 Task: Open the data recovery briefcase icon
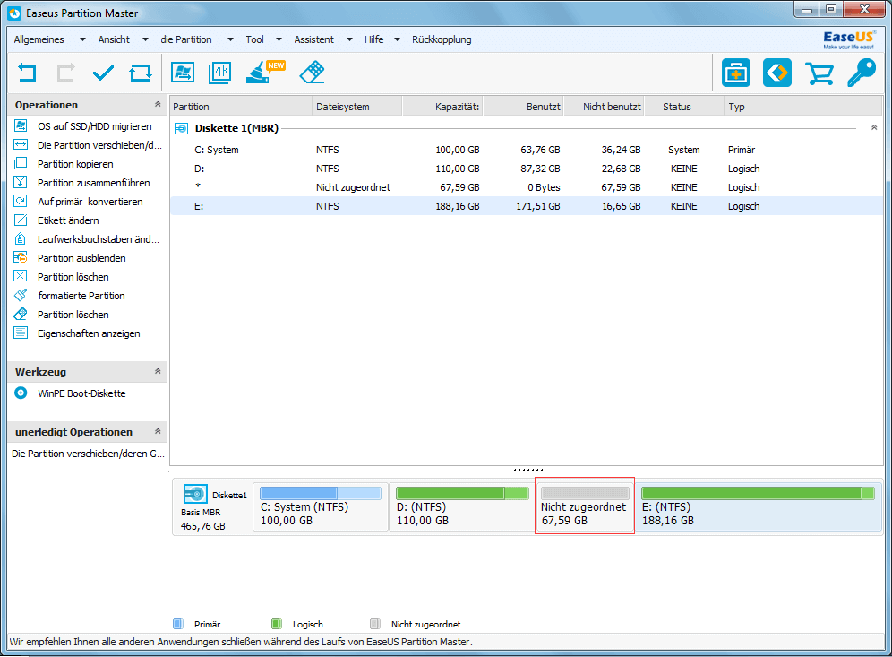(x=735, y=73)
